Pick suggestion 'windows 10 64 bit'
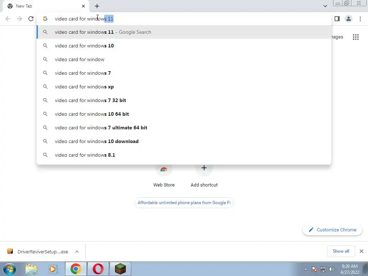This screenshot has height=276, width=368. tap(184, 114)
